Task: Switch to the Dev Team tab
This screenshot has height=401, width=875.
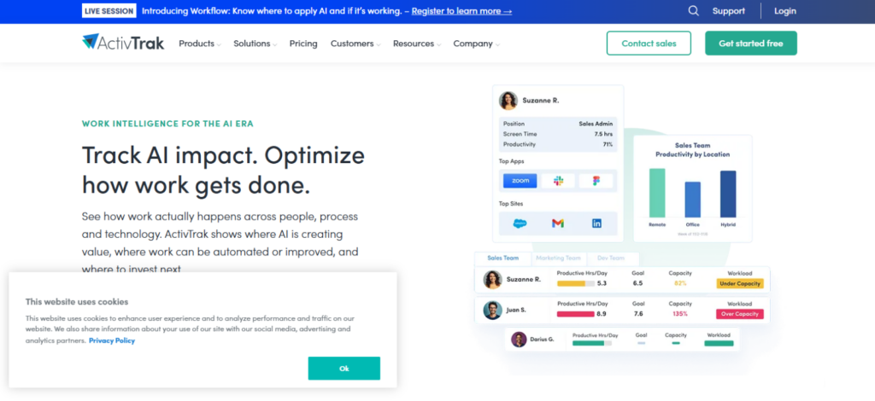Action: (611, 258)
